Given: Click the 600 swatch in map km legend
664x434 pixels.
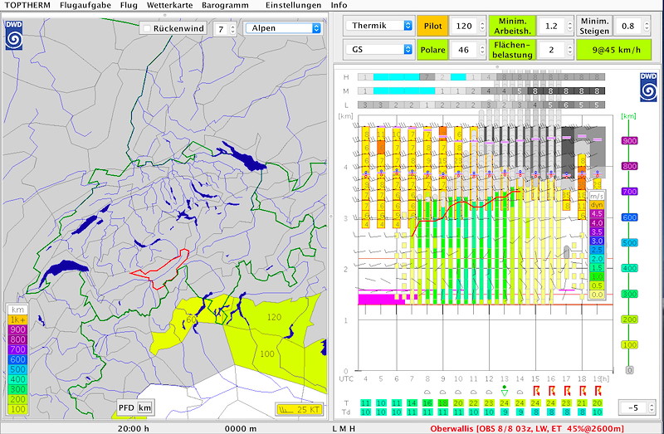Looking at the screenshot, I should click(17, 359).
